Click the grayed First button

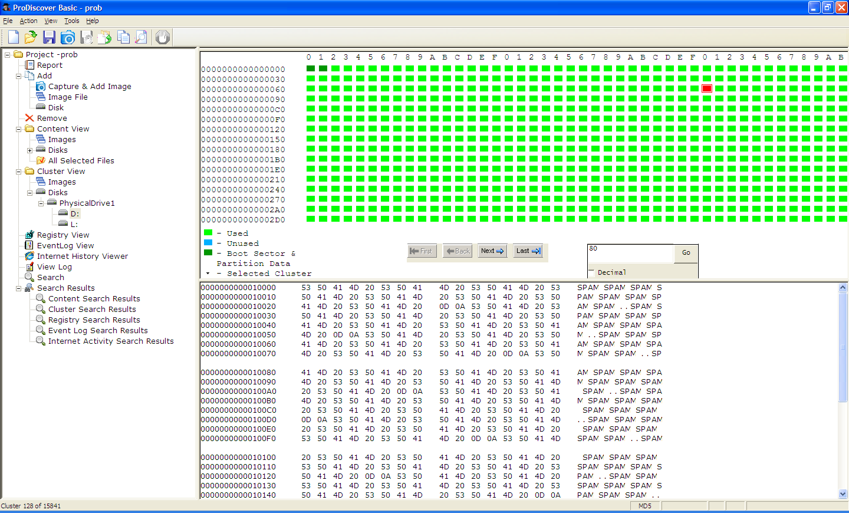point(422,251)
